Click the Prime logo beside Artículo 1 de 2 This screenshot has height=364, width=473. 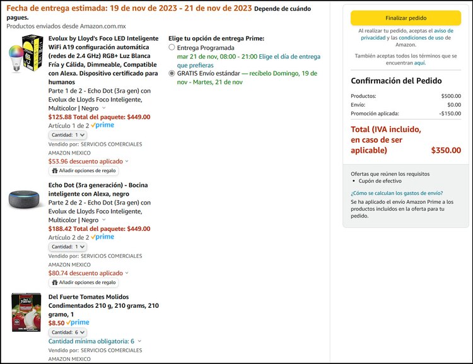point(103,125)
